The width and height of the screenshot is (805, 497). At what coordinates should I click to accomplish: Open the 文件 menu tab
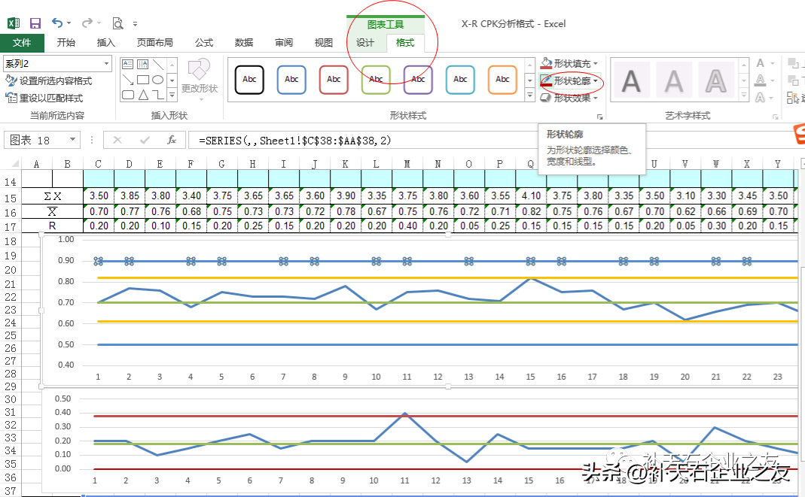point(22,43)
